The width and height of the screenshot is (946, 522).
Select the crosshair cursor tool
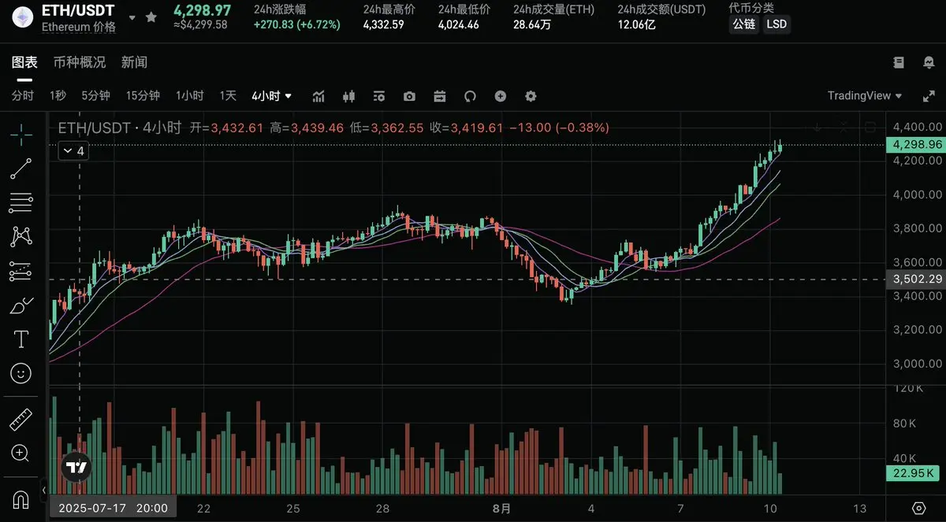(x=21, y=135)
